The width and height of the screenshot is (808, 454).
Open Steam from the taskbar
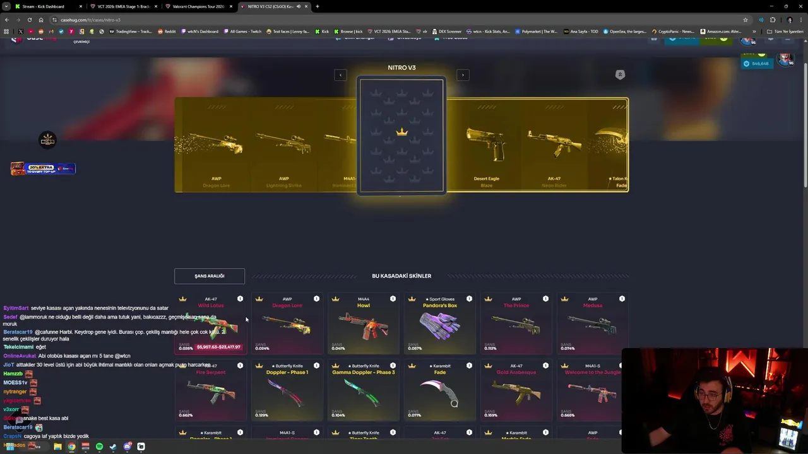point(113,446)
